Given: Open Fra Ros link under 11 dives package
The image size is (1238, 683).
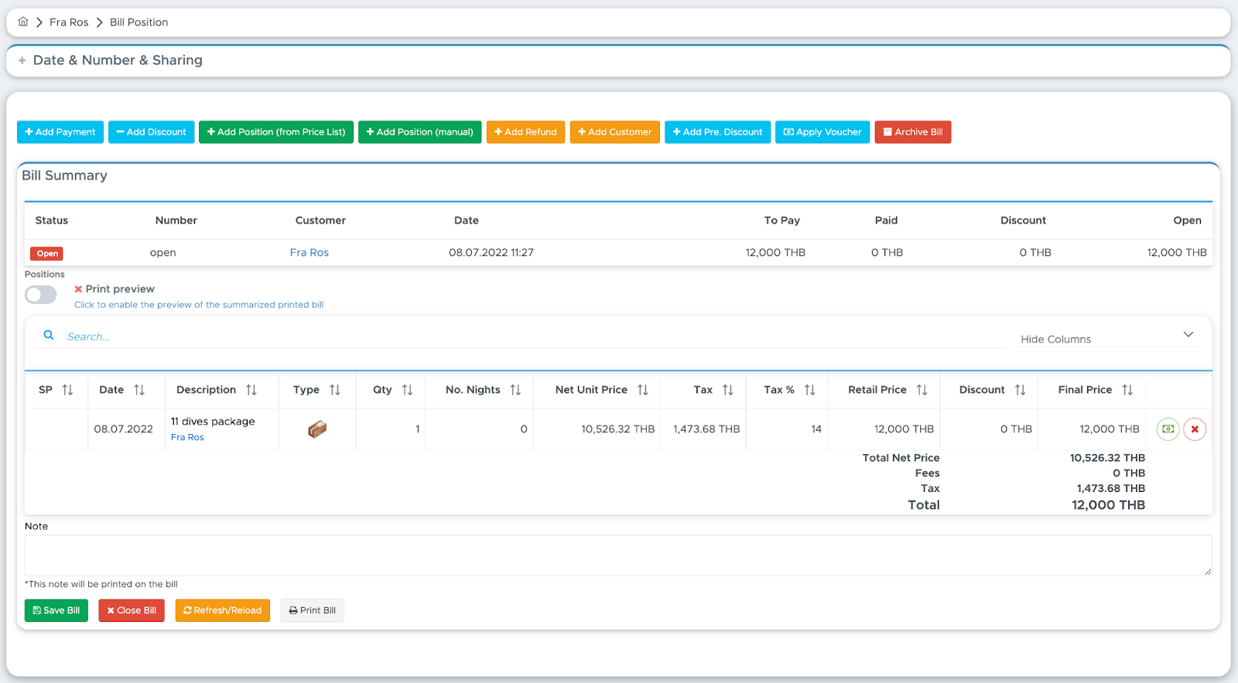Looking at the screenshot, I should tap(187, 437).
